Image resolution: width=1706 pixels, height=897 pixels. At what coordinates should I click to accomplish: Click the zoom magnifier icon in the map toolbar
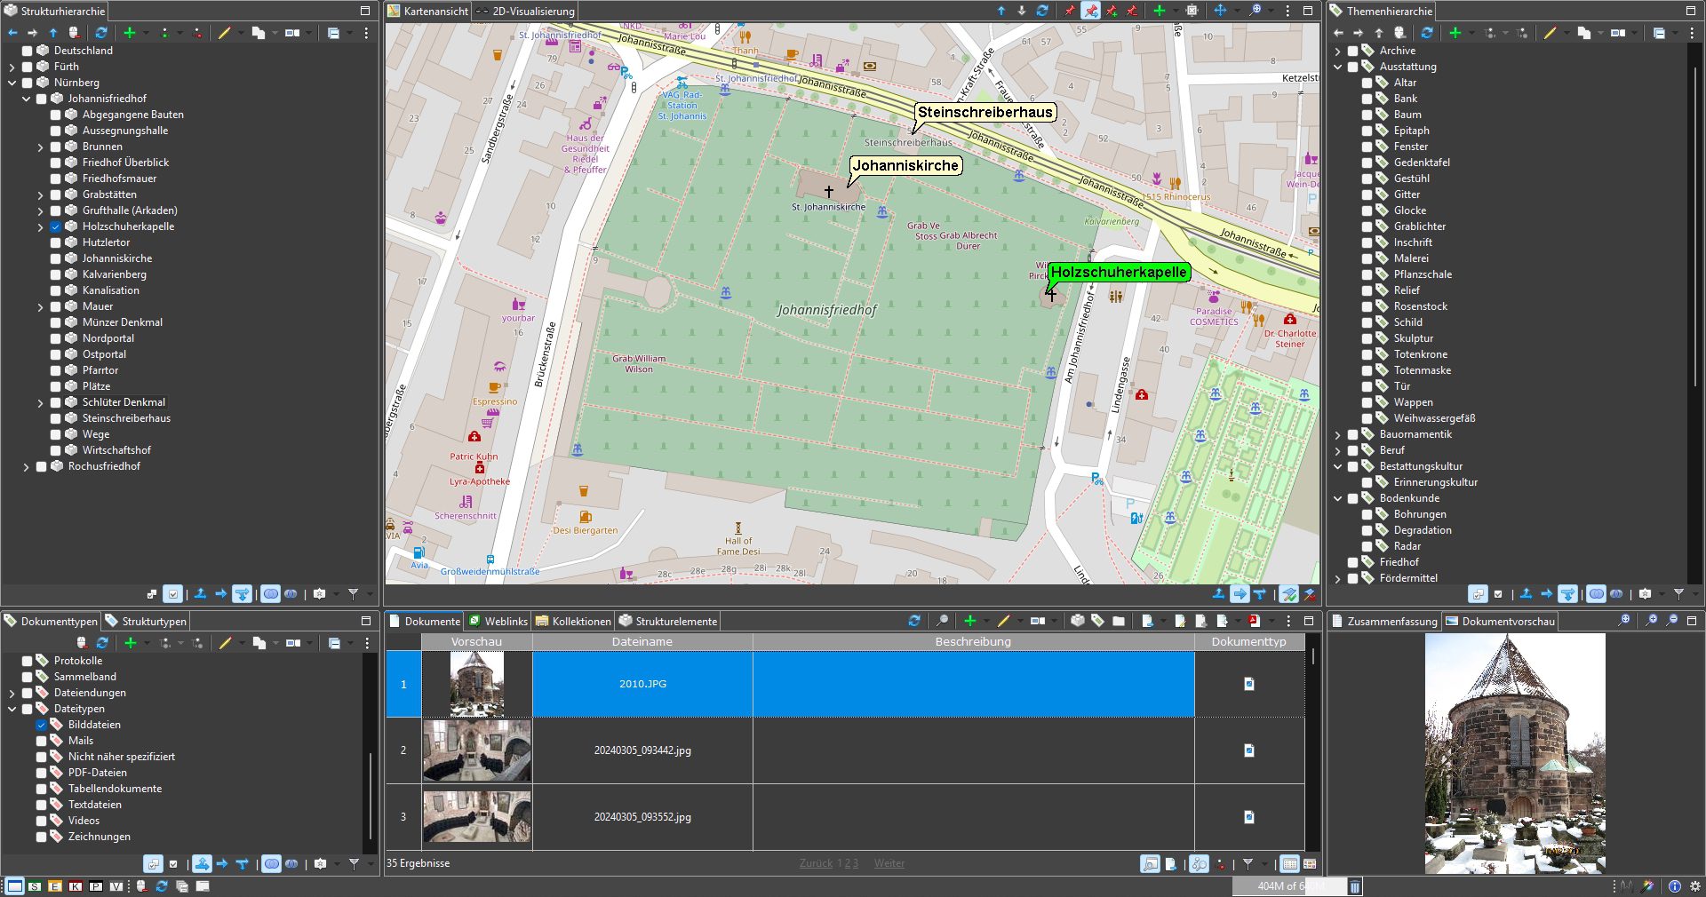click(x=1255, y=11)
